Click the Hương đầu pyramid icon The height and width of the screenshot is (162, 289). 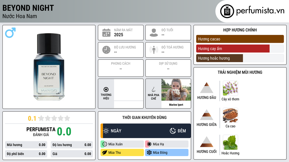click(207, 88)
